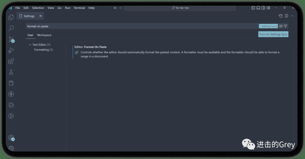Open the hexagon play icon view
Image resolution: width=305 pixels, height=159 pixels.
pyautogui.click(x=11, y=105)
